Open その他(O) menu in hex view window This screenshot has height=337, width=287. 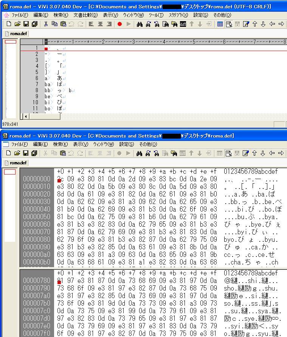[x=148, y=144]
